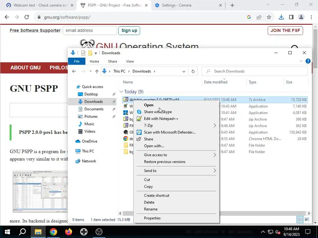Open Customize Quick Access Toolbar dropdown
318x238 pixels.
coord(96,53)
